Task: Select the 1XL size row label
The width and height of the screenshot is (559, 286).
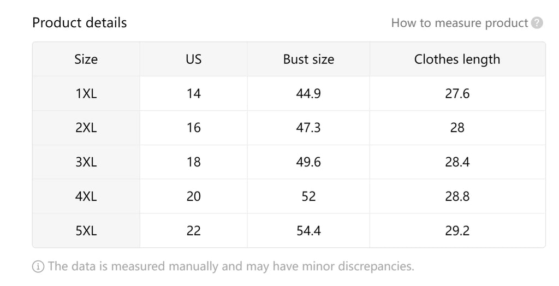Action: point(86,94)
